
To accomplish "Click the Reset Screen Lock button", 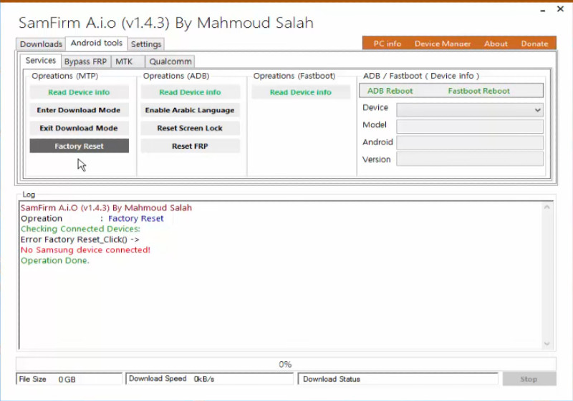I will point(190,128).
